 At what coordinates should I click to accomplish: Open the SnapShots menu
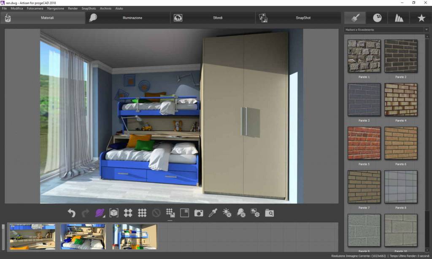[x=89, y=8]
